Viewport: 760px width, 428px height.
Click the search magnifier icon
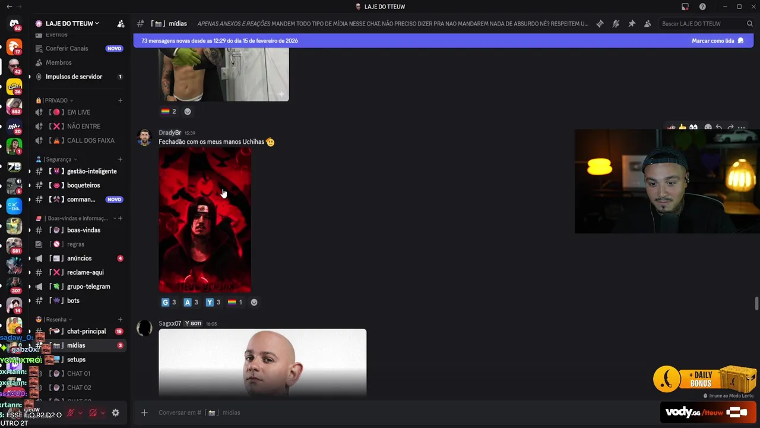pos(750,24)
